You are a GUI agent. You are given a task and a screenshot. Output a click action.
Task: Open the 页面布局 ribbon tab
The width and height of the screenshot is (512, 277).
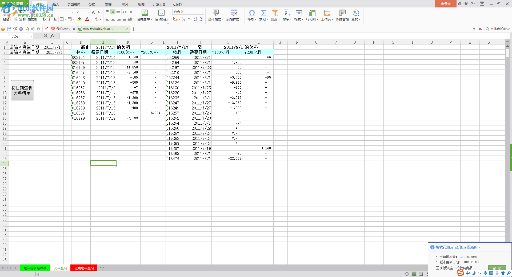(74, 4)
